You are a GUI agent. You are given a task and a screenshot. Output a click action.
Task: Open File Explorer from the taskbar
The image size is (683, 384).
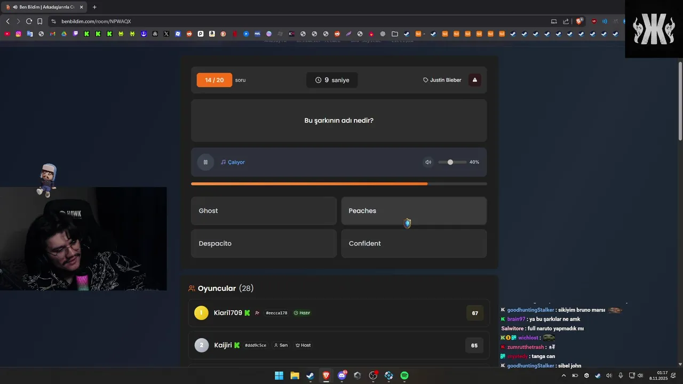coord(295,375)
